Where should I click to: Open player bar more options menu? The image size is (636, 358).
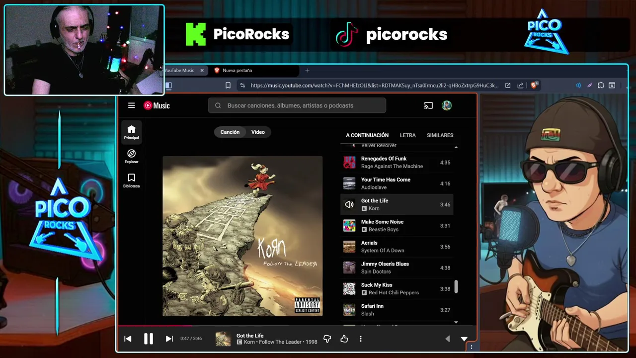click(361, 339)
